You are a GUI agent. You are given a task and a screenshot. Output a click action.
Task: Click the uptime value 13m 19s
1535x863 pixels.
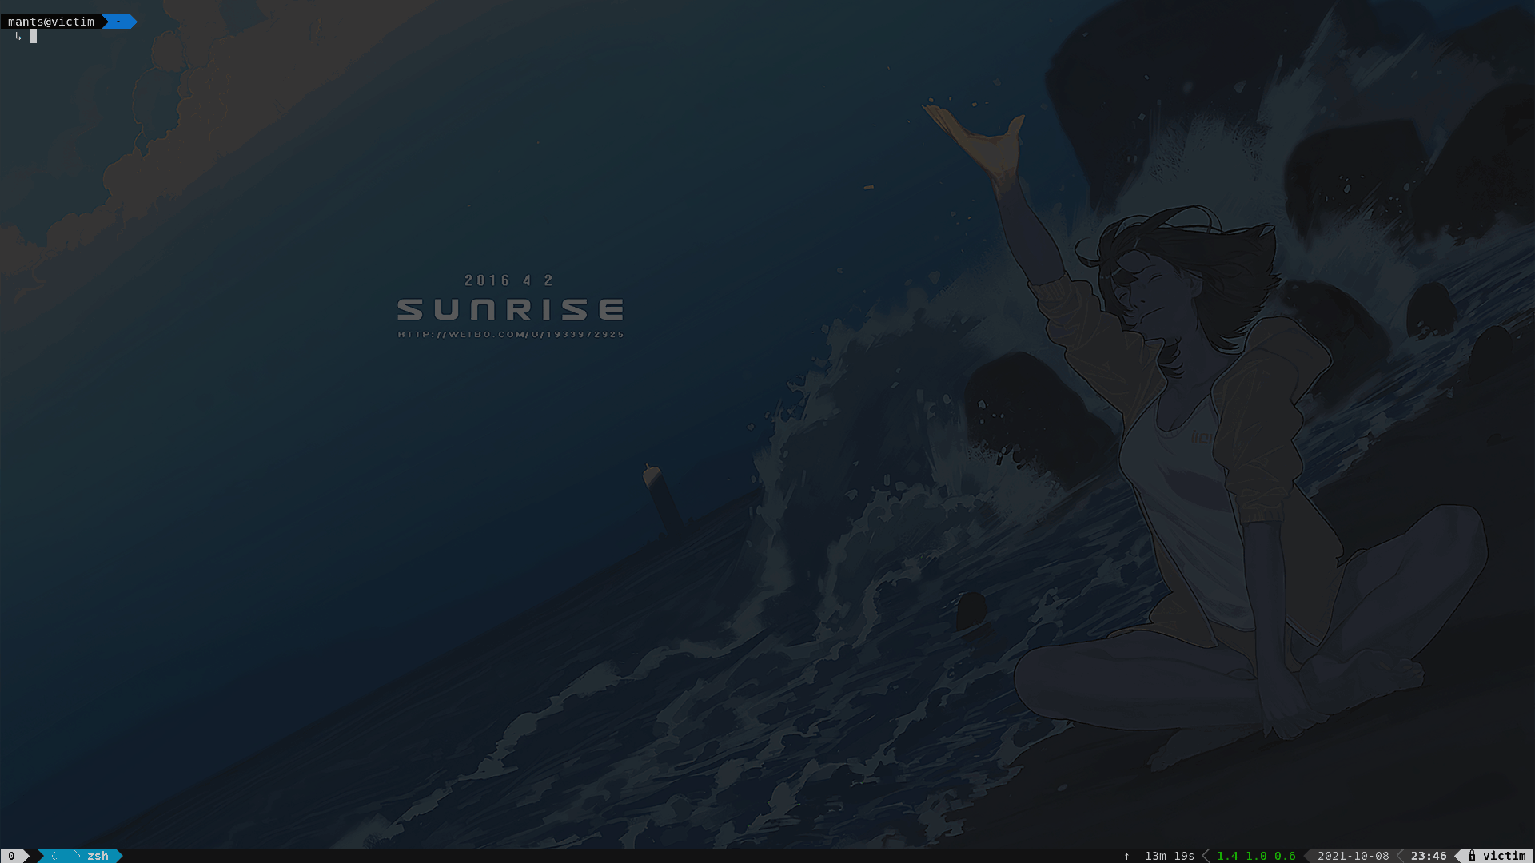click(1170, 856)
